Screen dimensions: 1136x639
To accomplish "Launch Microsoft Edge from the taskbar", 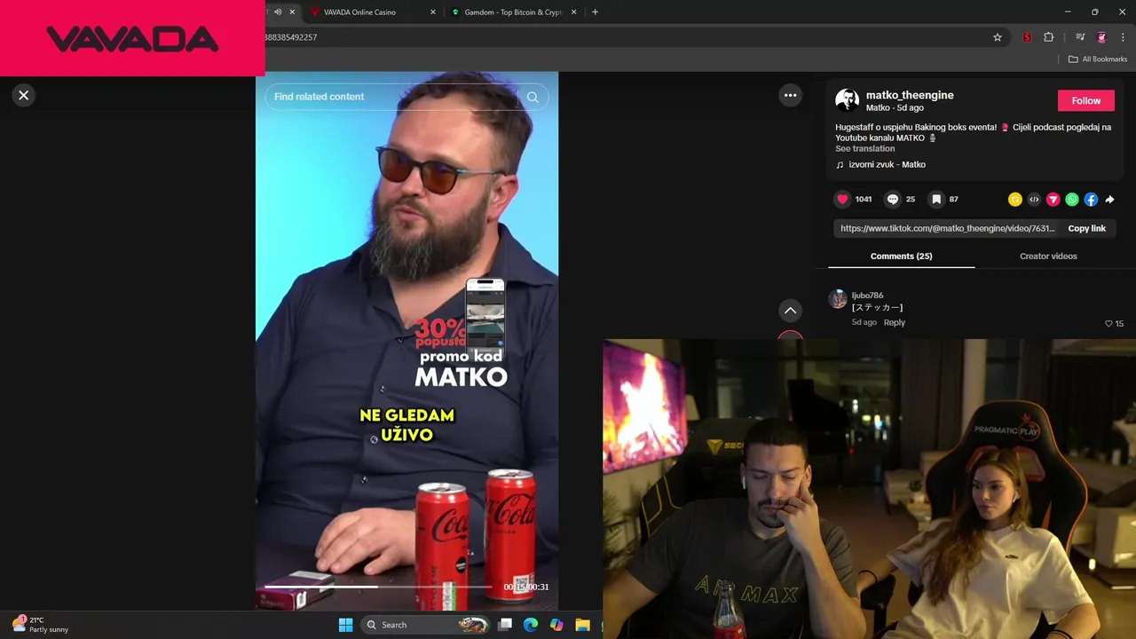I will pos(531,625).
